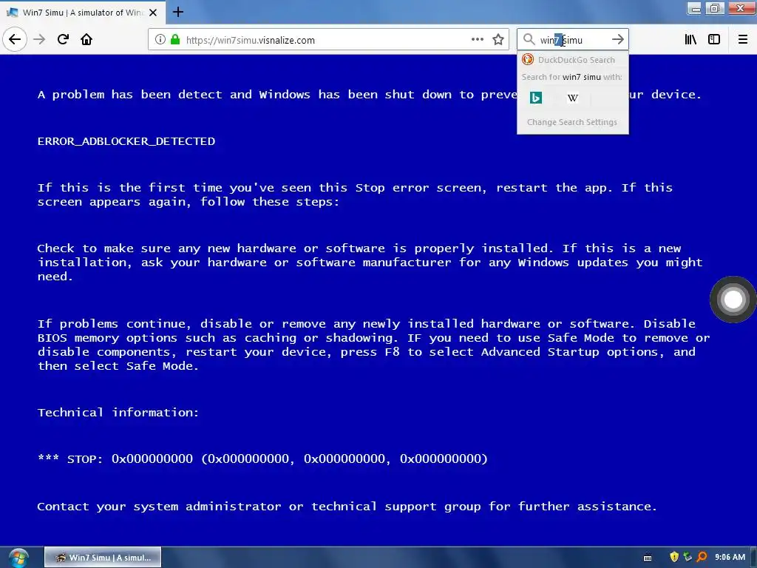
Task: Open the browser hamburger menu
Action: [x=742, y=40]
